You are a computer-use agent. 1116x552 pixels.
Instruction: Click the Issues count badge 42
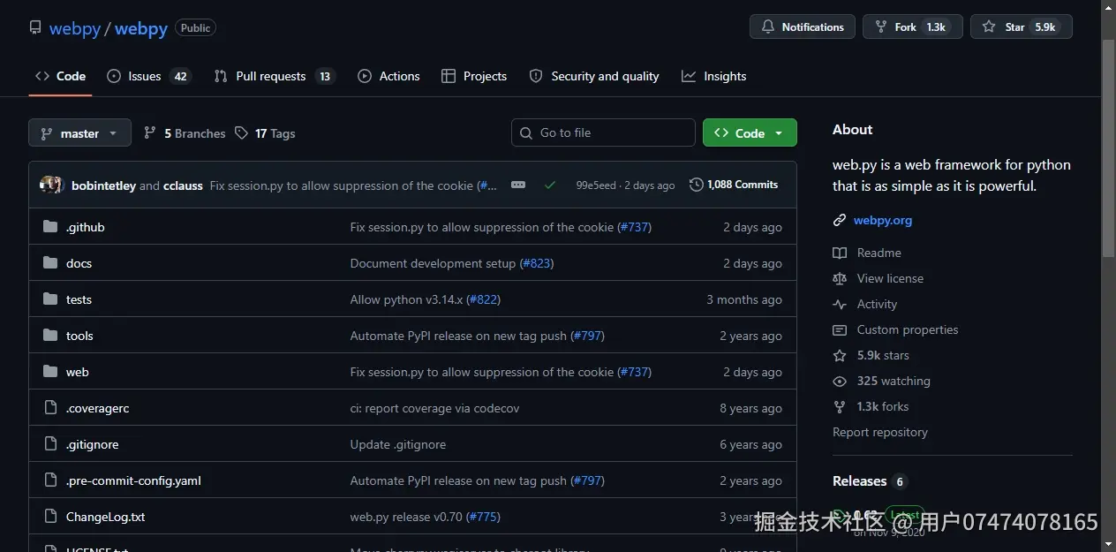pyautogui.click(x=180, y=76)
